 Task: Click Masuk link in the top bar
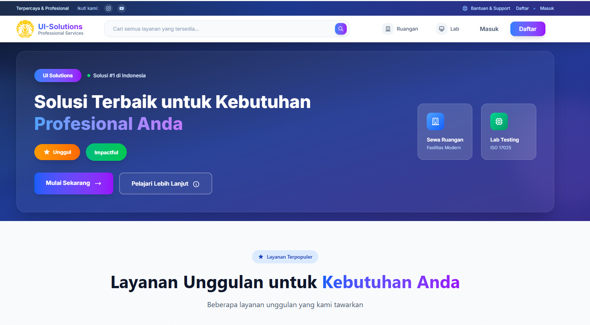tap(547, 8)
